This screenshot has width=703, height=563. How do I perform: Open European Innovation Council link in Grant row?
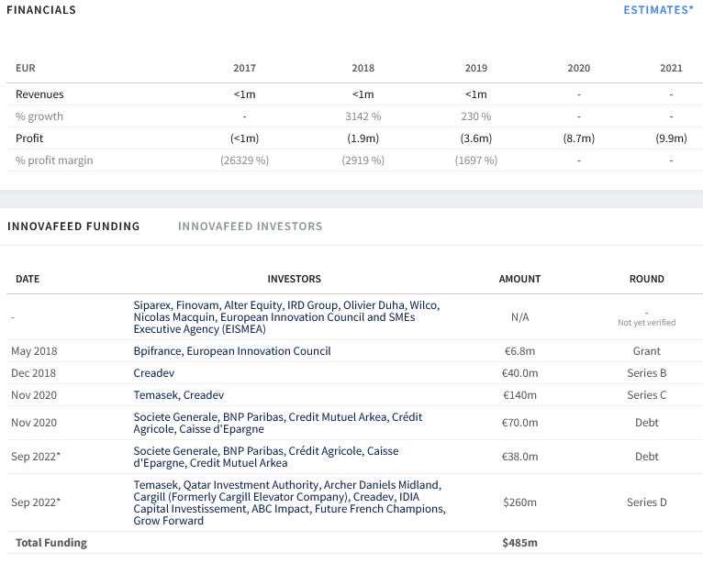(x=259, y=351)
